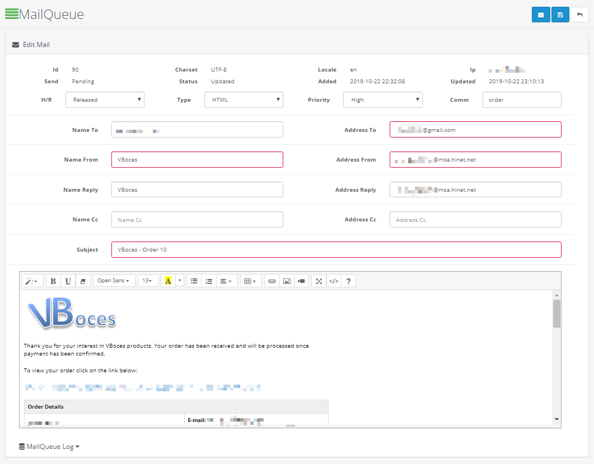Click the editor vertical scrollbar thumb
The image size is (594, 464).
[x=556, y=314]
